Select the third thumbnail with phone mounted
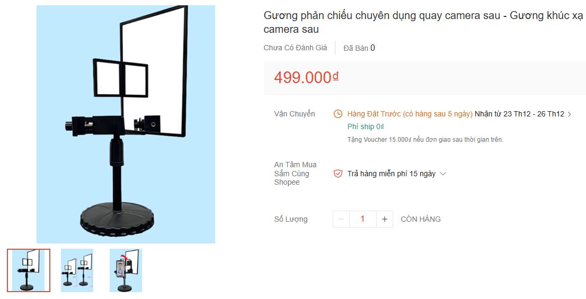The width and height of the screenshot is (586, 299). click(x=126, y=270)
